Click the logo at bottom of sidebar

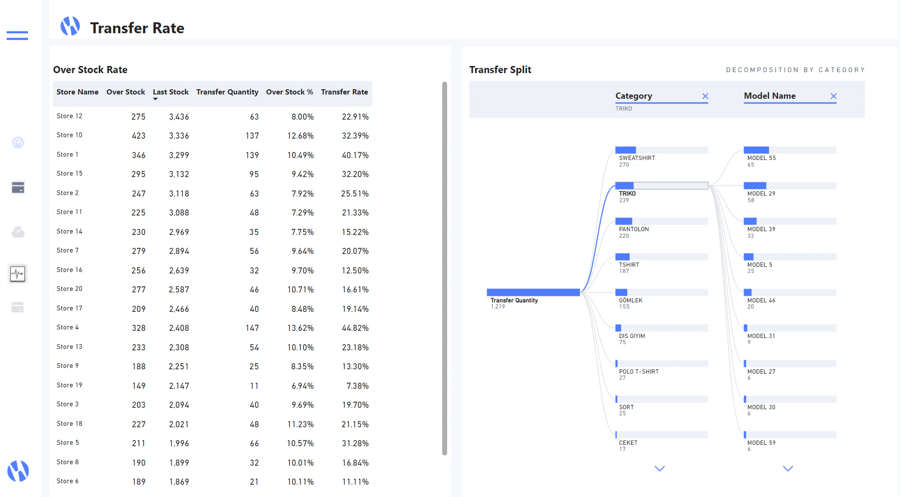pos(18,471)
